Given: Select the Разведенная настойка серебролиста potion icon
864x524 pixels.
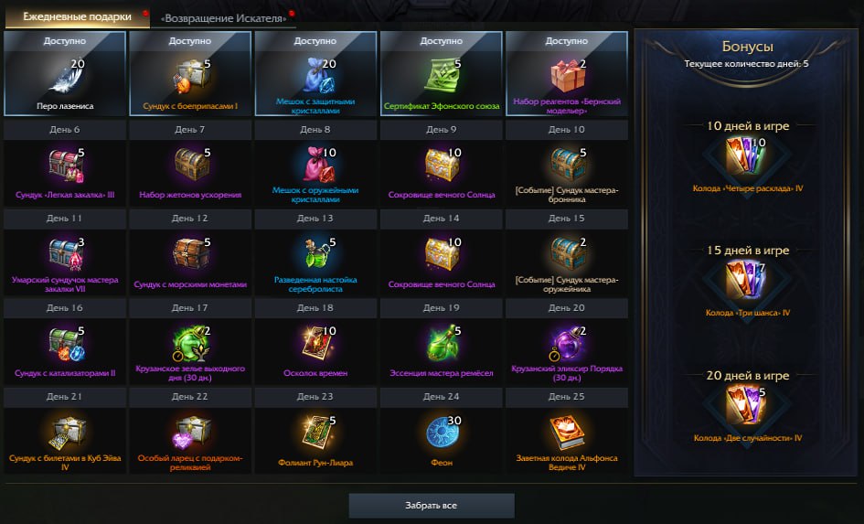Looking at the screenshot, I should [316, 254].
